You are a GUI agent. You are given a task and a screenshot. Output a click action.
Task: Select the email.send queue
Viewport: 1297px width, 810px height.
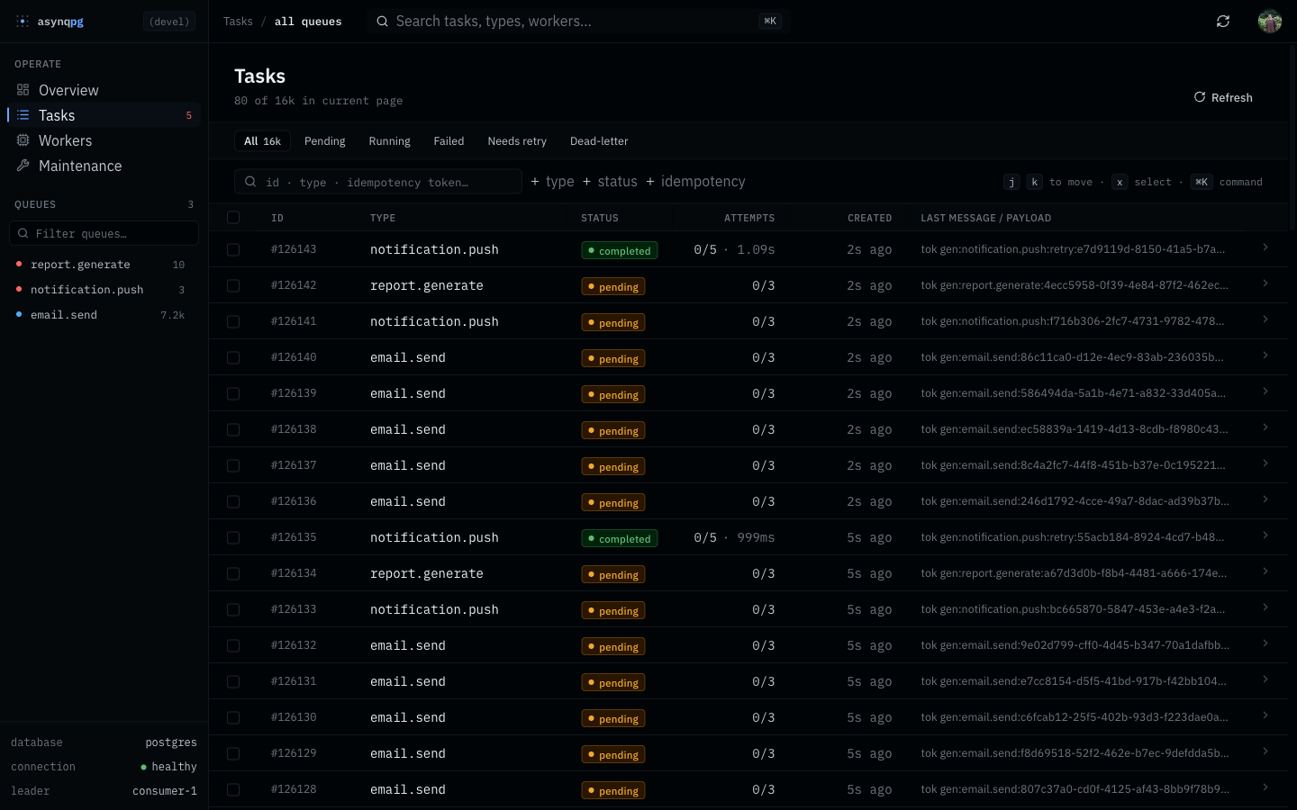104,315
